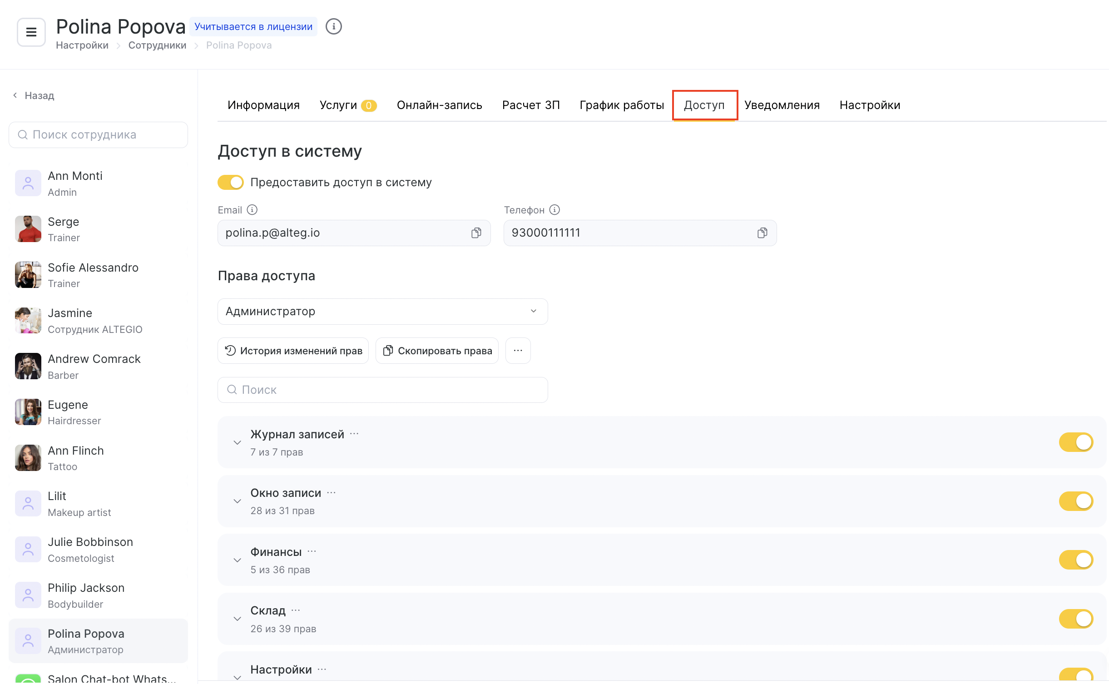Go back using the Назад link
This screenshot has height=684, width=1109.
tap(34, 95)
